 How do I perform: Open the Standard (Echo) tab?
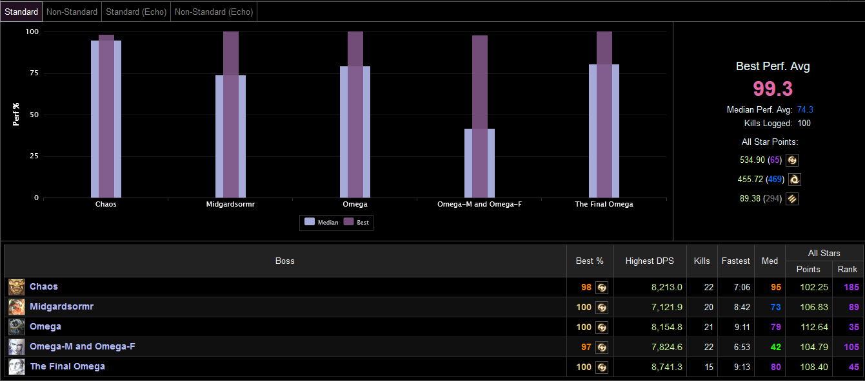pos(136,12)
